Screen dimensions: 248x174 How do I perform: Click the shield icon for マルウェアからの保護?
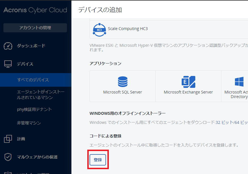click(8, 157)
